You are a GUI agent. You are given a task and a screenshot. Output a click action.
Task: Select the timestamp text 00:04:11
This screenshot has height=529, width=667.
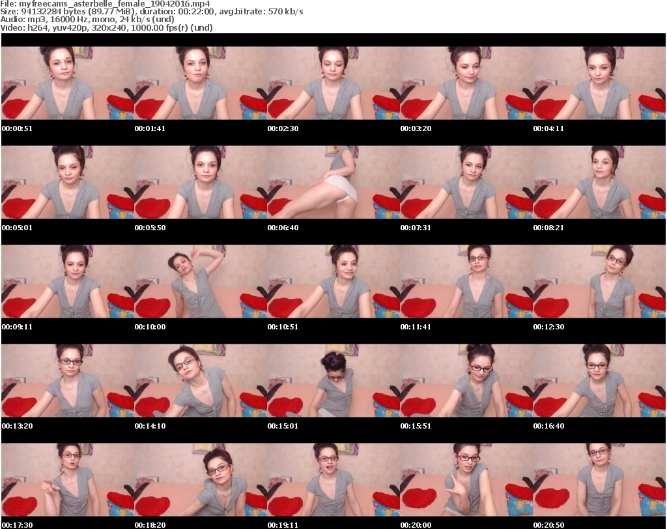pyautogui.click(x=548, y=128)
